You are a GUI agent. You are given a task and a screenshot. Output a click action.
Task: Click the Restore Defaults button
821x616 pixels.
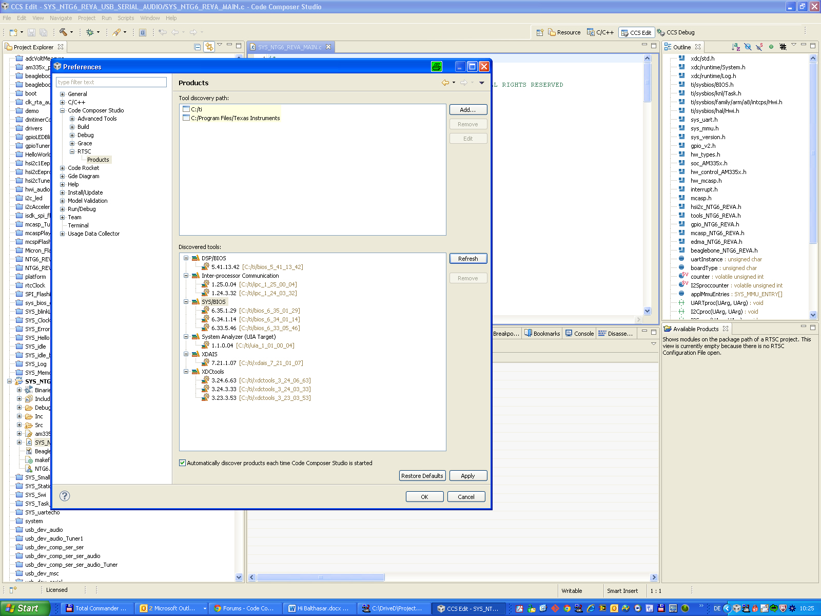point(422,476)
